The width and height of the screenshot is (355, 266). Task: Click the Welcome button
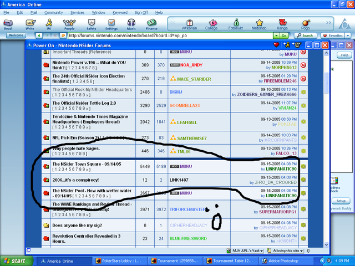pos(16,35)
